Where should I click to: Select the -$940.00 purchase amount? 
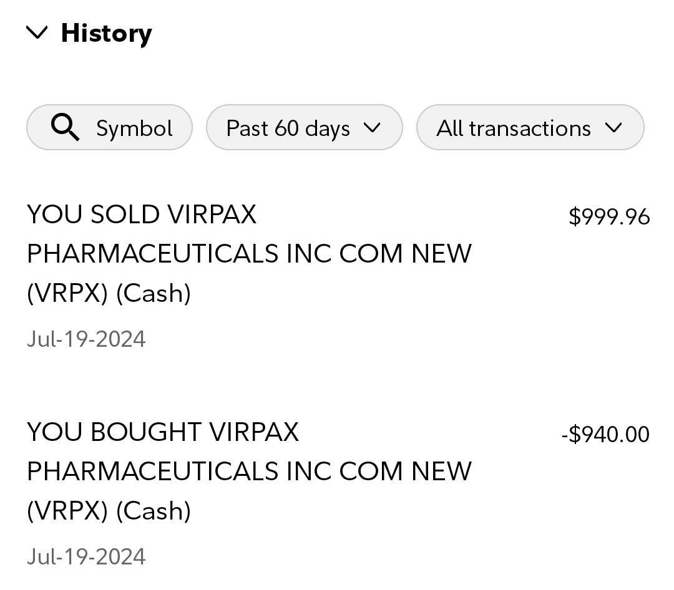(x=605, y=434)
